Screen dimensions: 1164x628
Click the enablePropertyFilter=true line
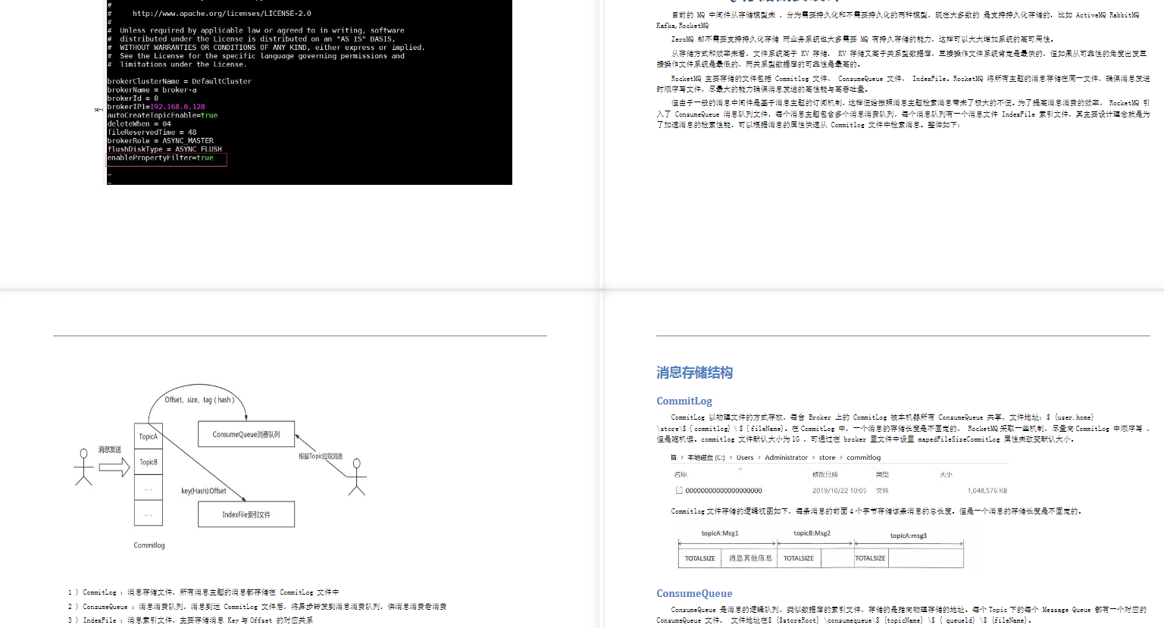(160, 158)
